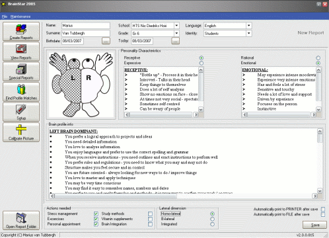The image size is (329, 238).
Task: Select the Integrated lateral dimension option
Action: [x=212, y=224]
